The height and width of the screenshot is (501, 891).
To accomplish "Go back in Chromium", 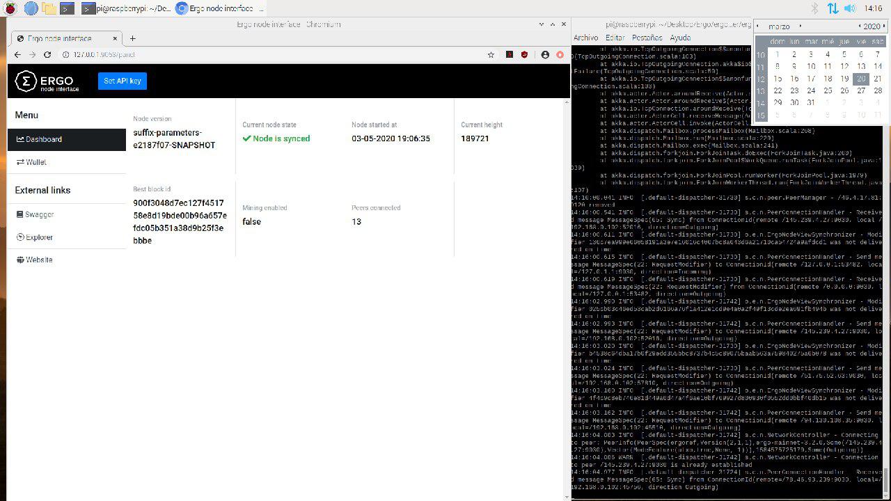I will [18, 54].
